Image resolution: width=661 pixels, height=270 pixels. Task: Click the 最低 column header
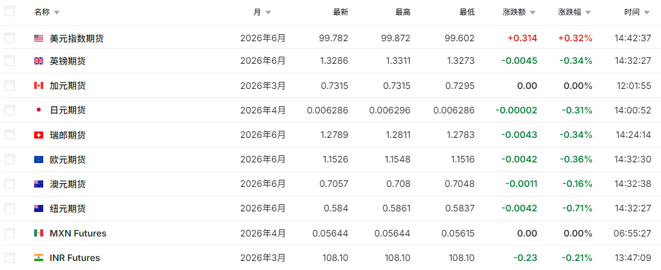tap(467, 12)
